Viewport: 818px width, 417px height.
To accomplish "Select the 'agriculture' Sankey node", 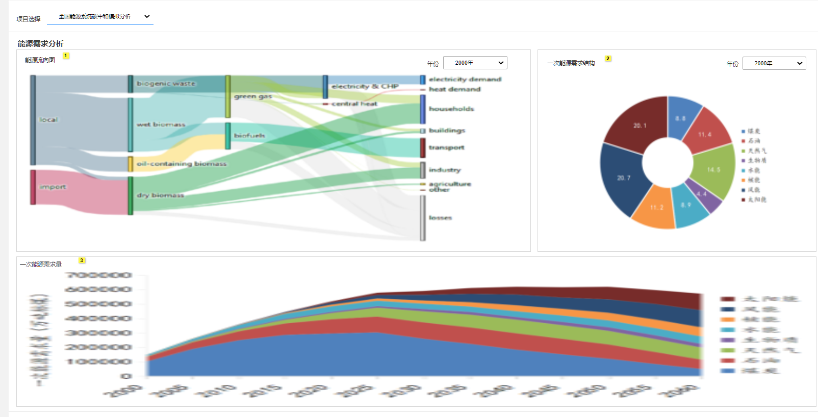I will [x=423, y=184].
